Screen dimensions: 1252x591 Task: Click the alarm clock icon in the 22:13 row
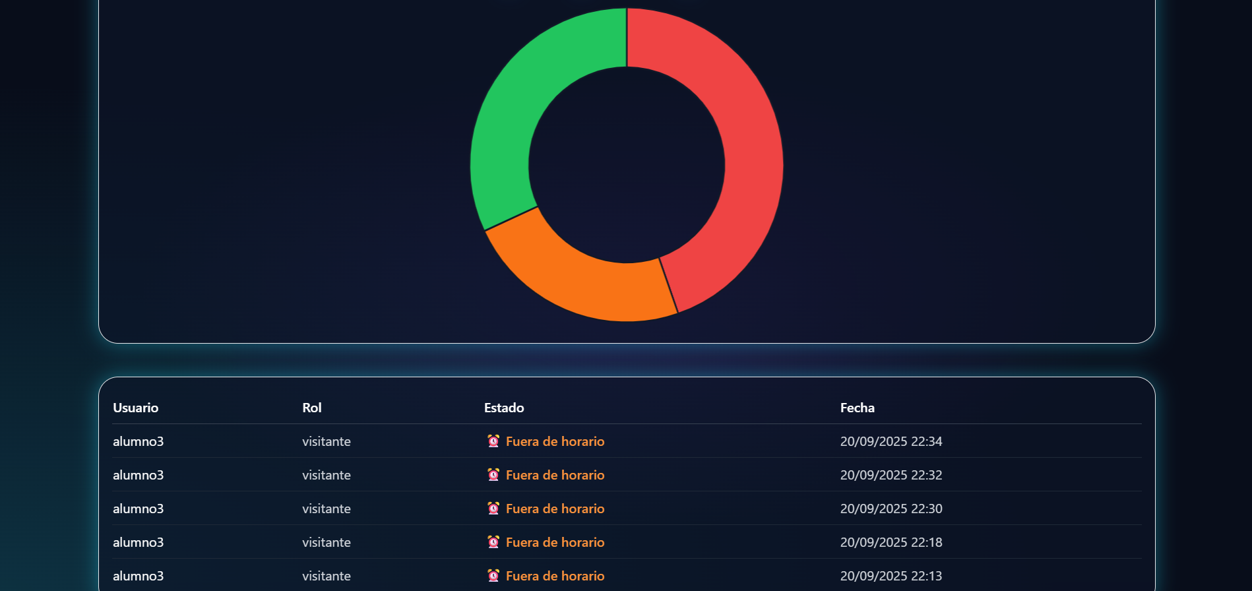[493, 576]
